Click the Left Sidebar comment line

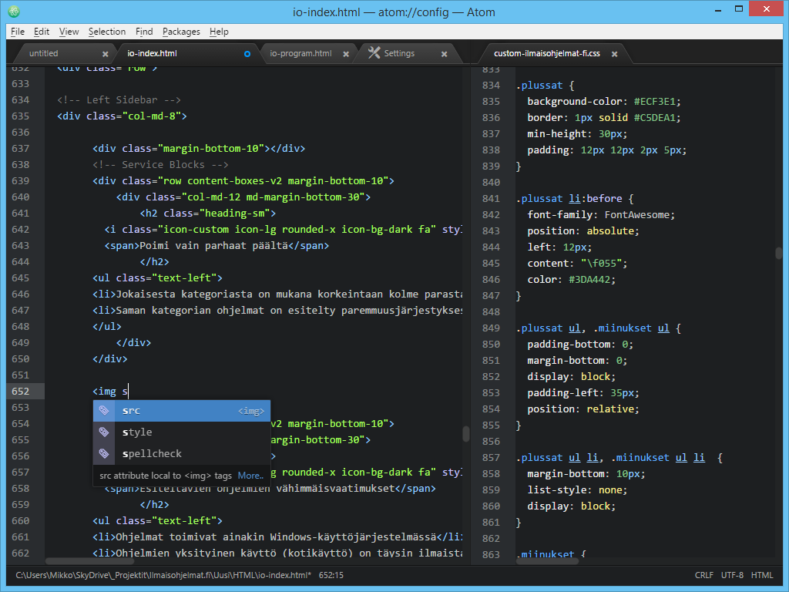pos(119,99)
